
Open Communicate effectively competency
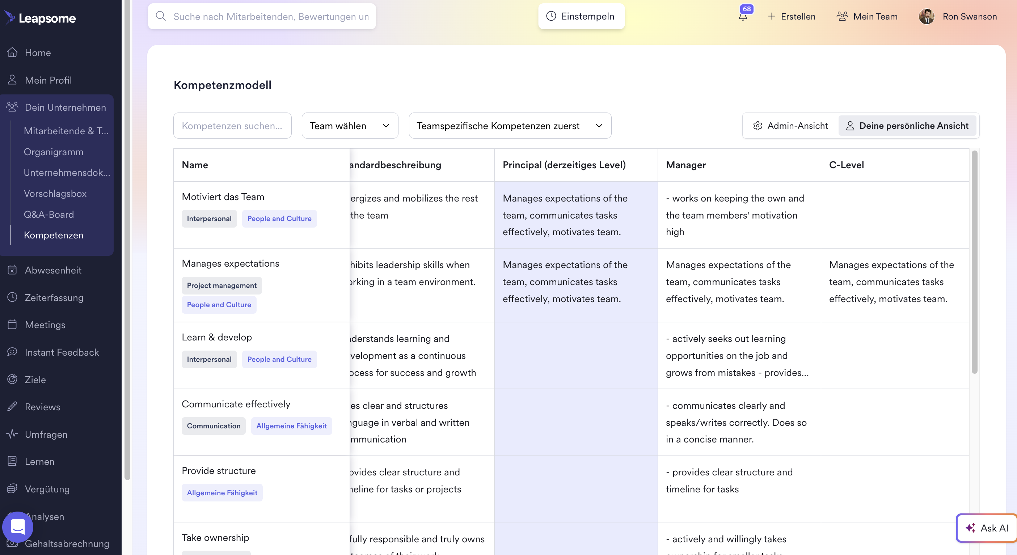pos(236,404)
